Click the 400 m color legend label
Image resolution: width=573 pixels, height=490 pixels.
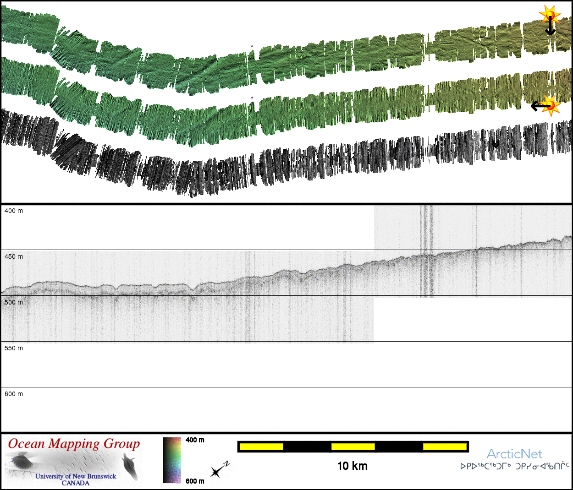pos(195,440)
